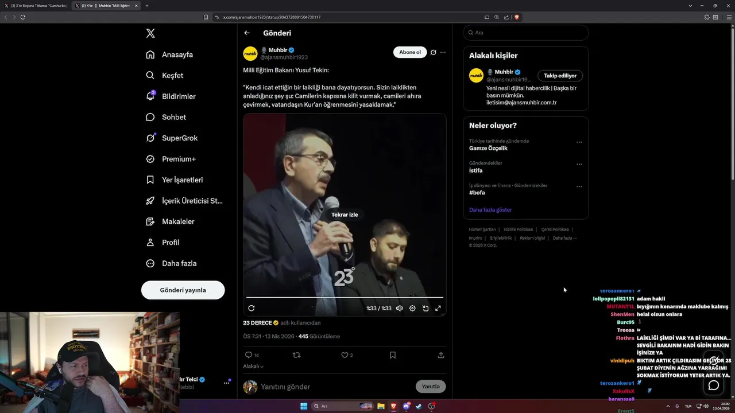Open 23 DERECE source account link
Viewport: 735px width, 413px height.
[x=261, y=323]
